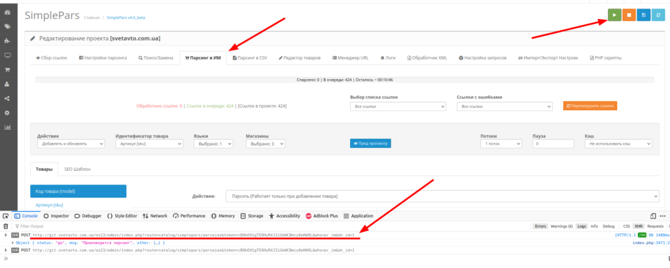Toggle the XHR console filter
Image resolution: width=670 pixels, height=268 pixels.
[639, 226]
